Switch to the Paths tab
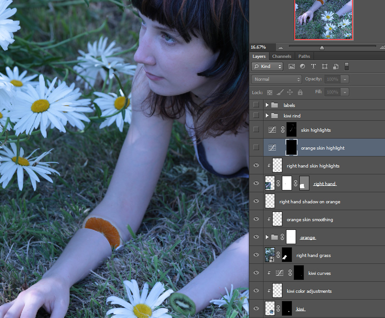The width and height of the screenshot is (385, 318). pos(304,56)
